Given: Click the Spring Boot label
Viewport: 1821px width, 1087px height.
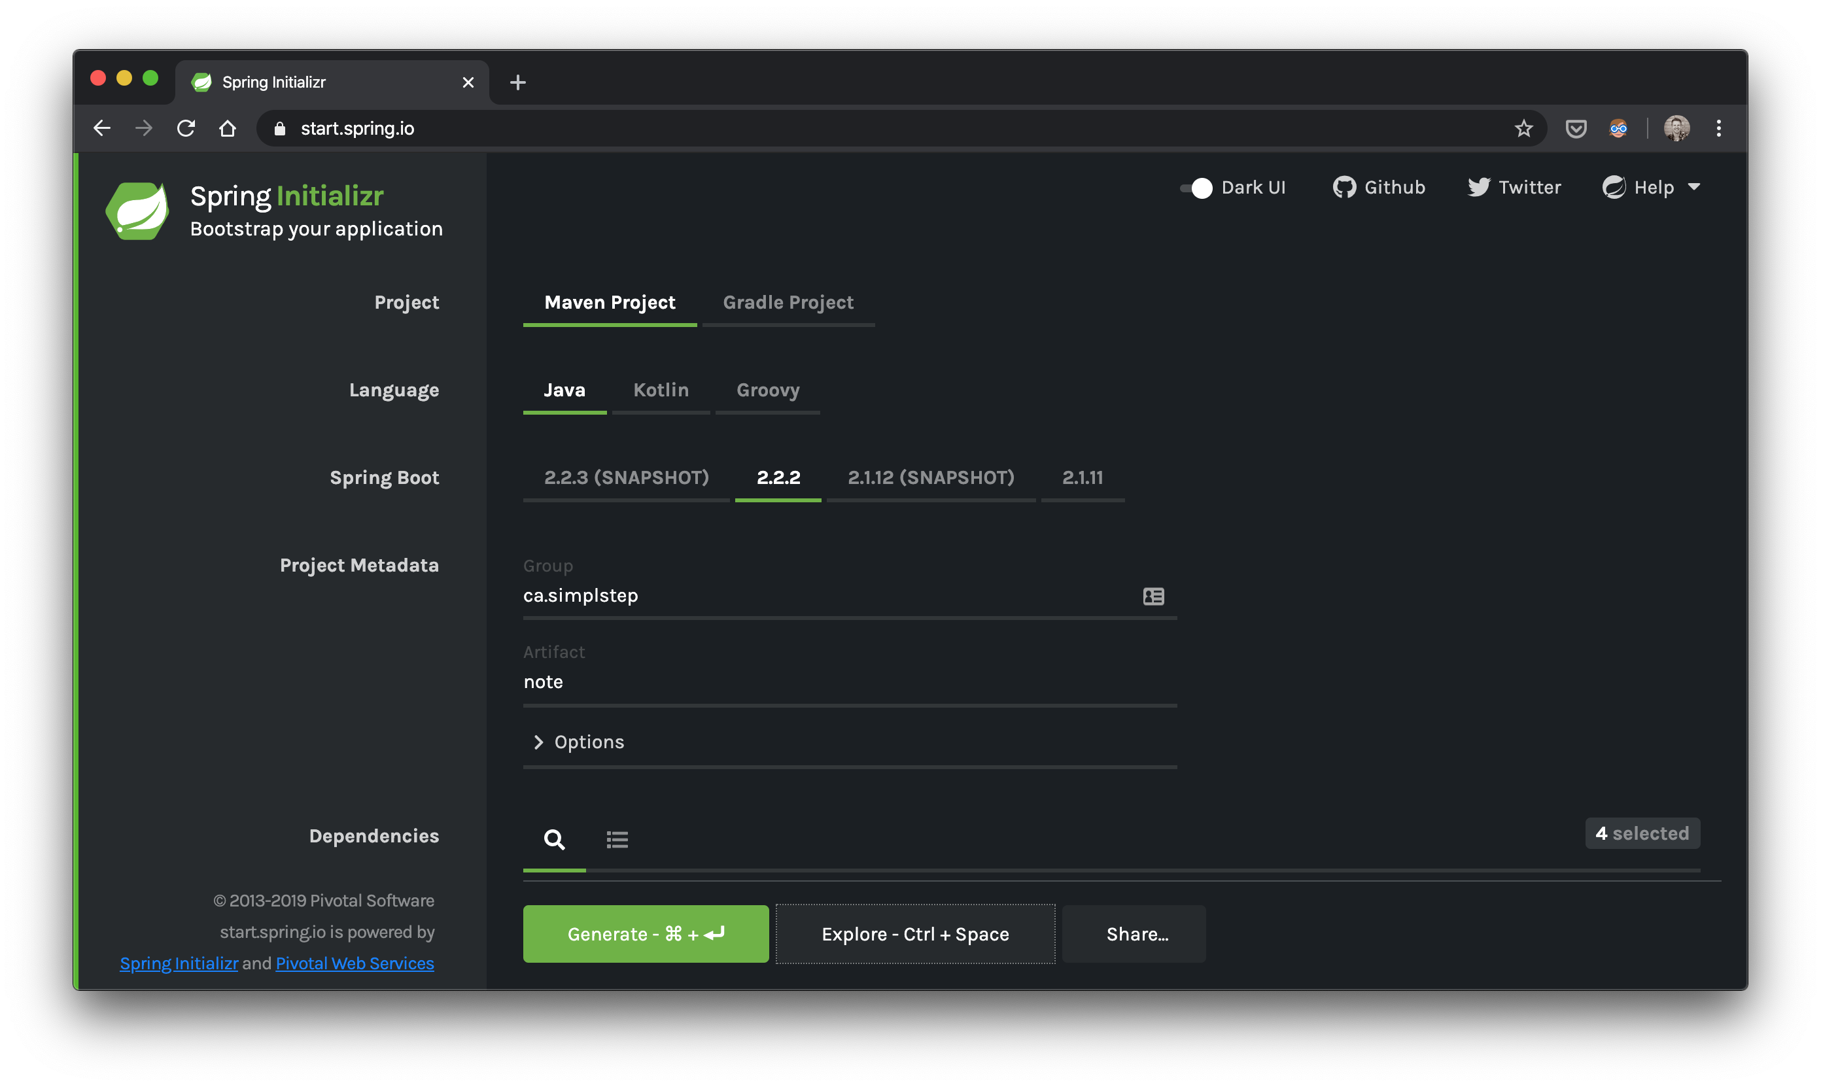Looking at the screenshot, I should click(x=384, y=477).
